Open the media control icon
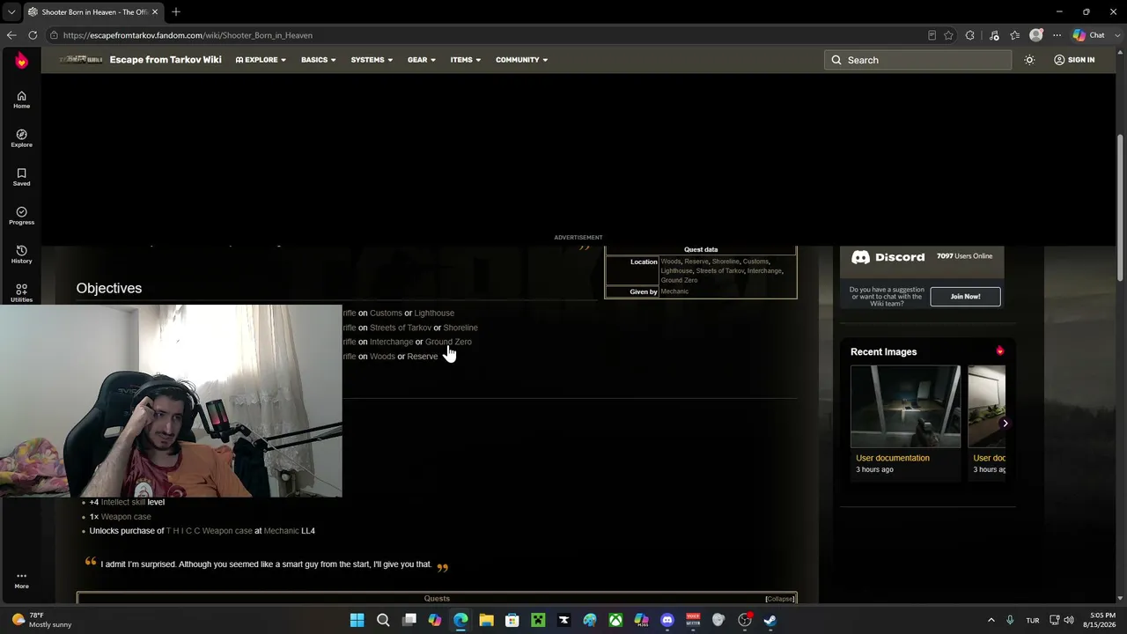 (994, 35)
